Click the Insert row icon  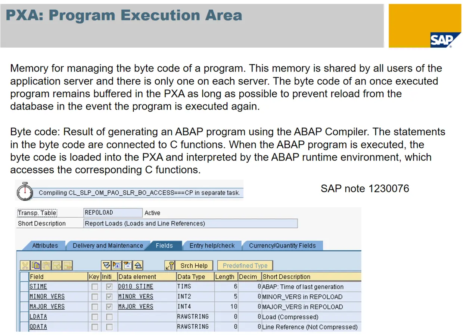(57, 266)
